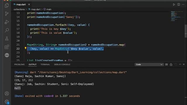Click 'MapEntry' on line 22
The image size is (187, 105).
61,49
